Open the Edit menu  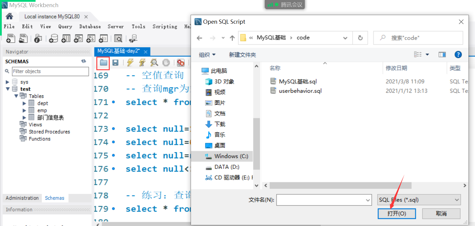[27, 26]
